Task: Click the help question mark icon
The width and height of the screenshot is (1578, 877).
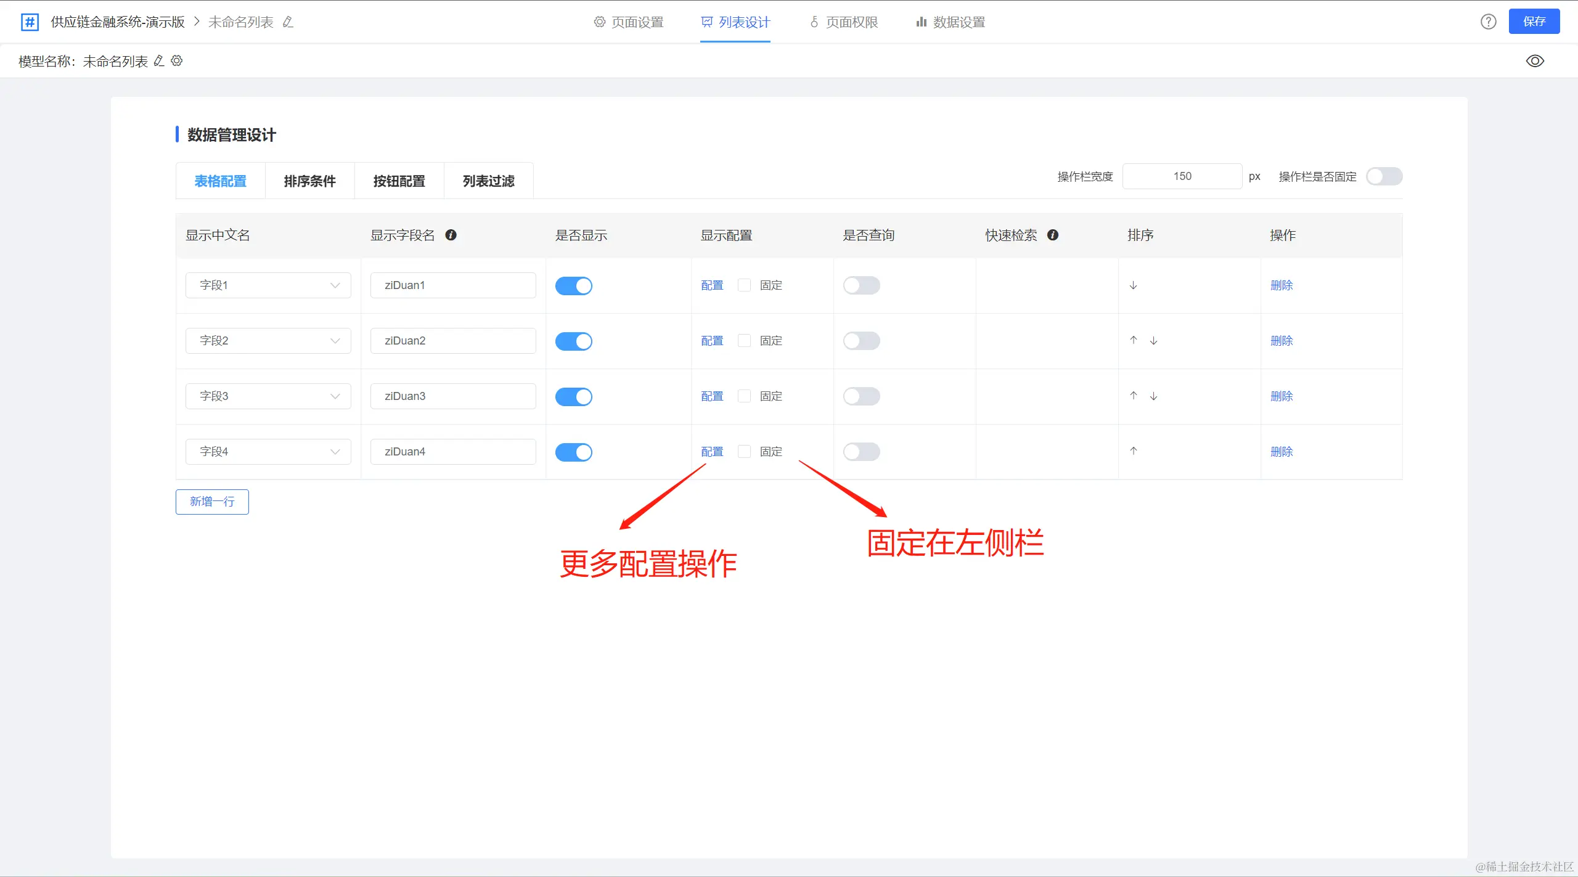Action: pos(1488,22)
